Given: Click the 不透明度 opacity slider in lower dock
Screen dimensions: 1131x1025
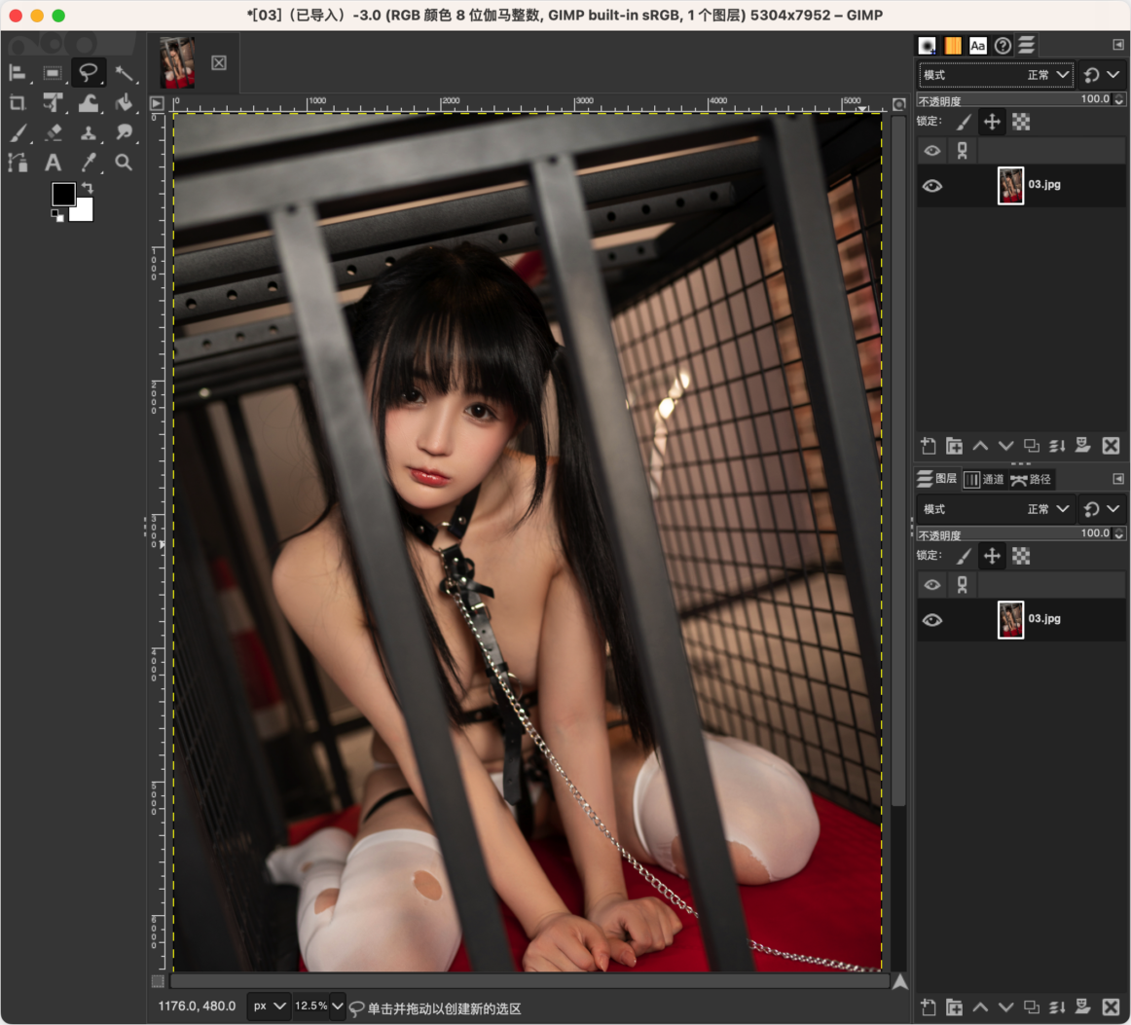Looking at the screenshot, I should click(x=1014, y=533).
